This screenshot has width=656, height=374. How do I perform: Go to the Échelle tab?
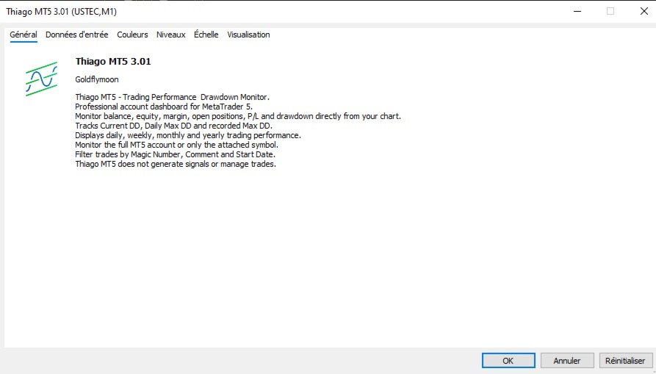pyautogui.click(x=206, y=35)
